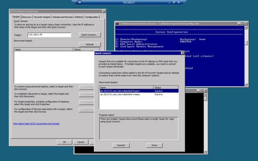Click the Connect button in Quick Connect
The width and height of the screenshot is (258, 161).
(x=121, y=145)
